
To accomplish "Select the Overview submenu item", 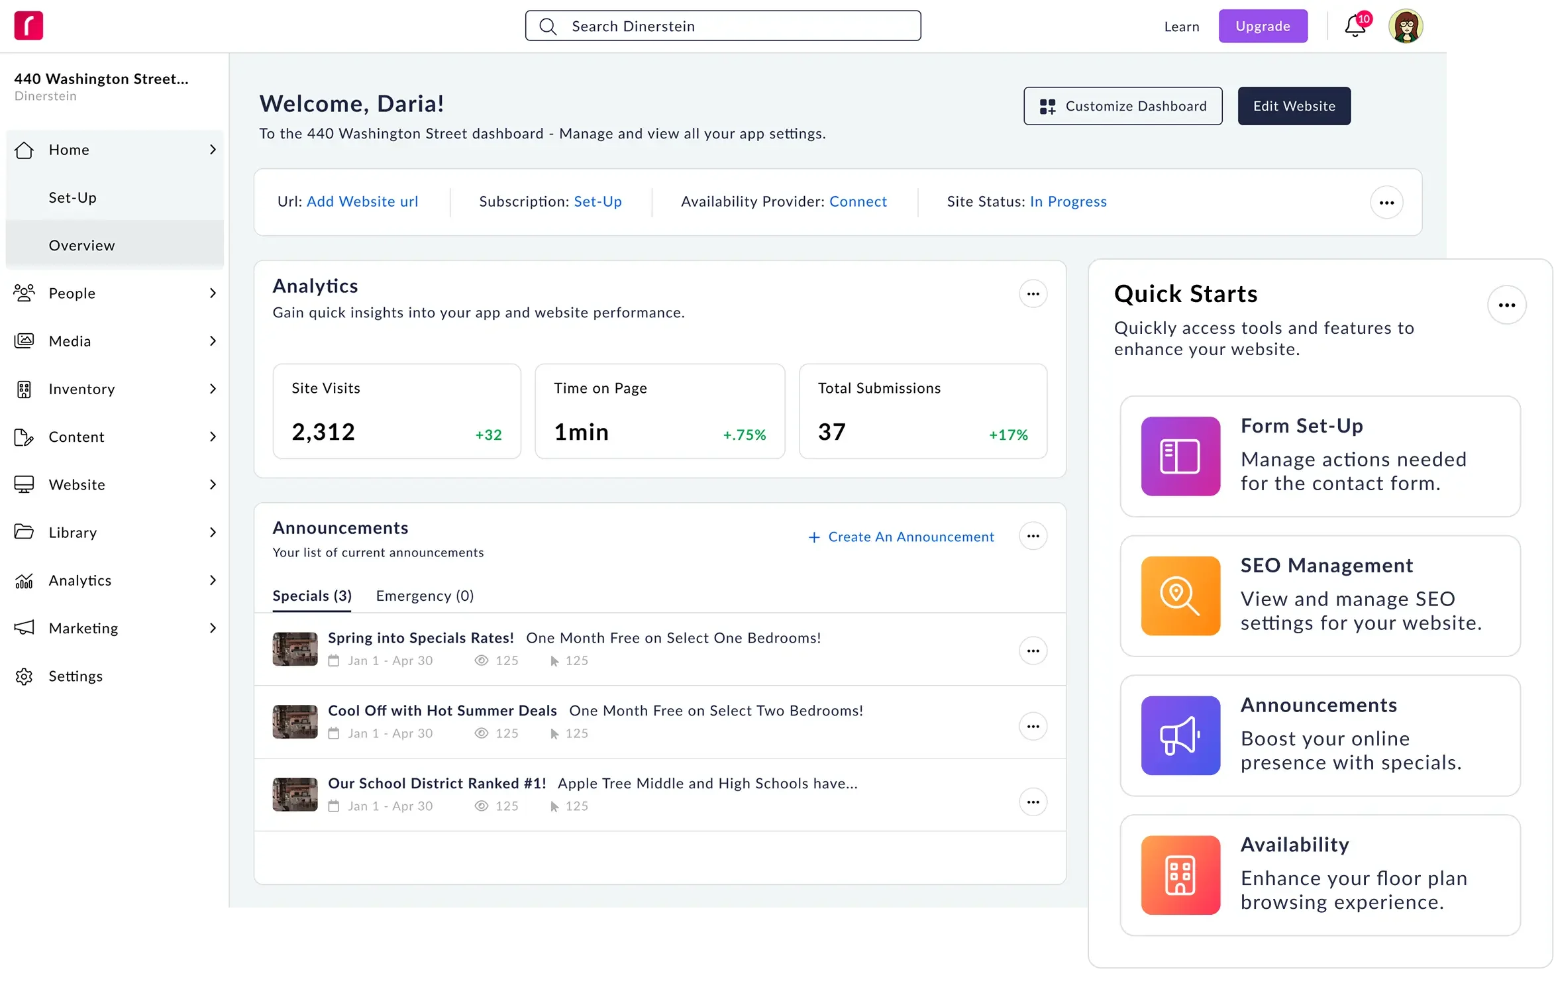I will click(115, 246).
